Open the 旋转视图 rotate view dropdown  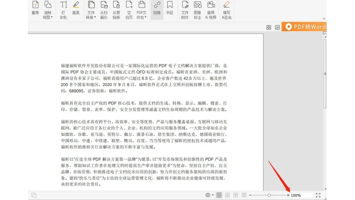point(48,10)
